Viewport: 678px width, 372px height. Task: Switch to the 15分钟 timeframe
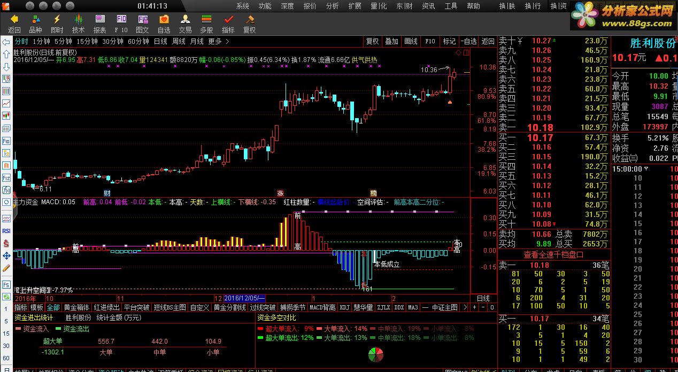tap(87, 41)
